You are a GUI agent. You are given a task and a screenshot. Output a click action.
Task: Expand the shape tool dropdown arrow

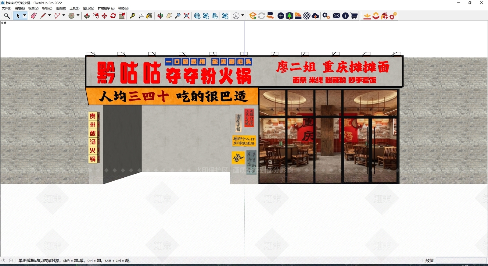(78, 16)
